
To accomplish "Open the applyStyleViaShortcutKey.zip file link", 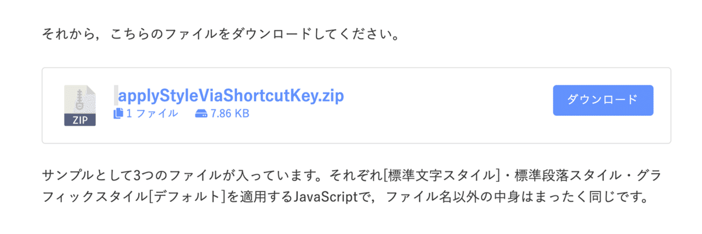I will coord(231,95).
